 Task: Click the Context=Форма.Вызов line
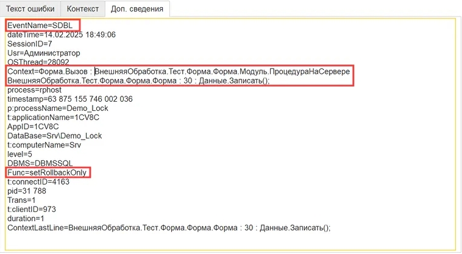(x=178, y=72)
